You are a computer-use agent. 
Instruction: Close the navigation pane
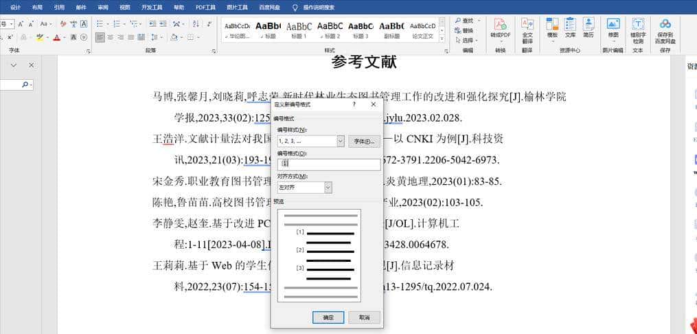point(31,65)
